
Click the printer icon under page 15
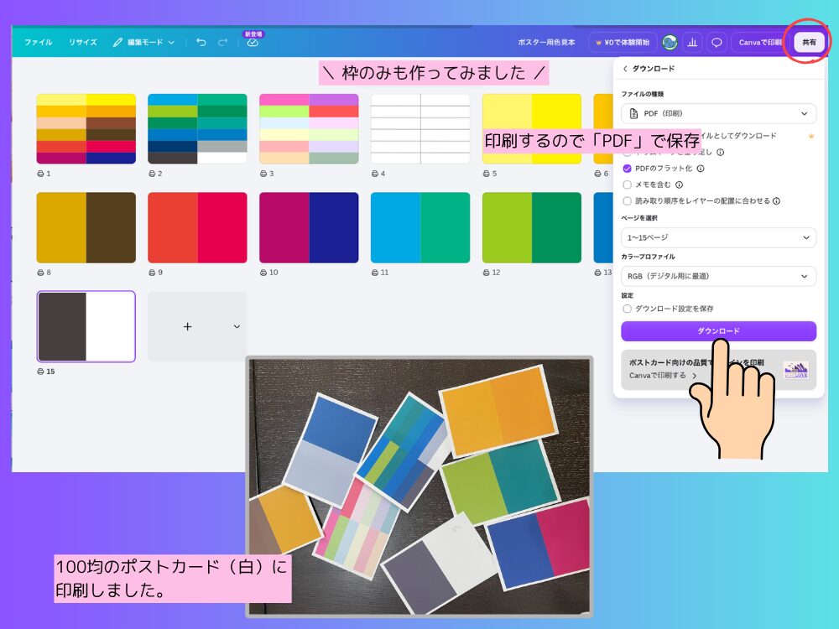click(x=40, y=372)
